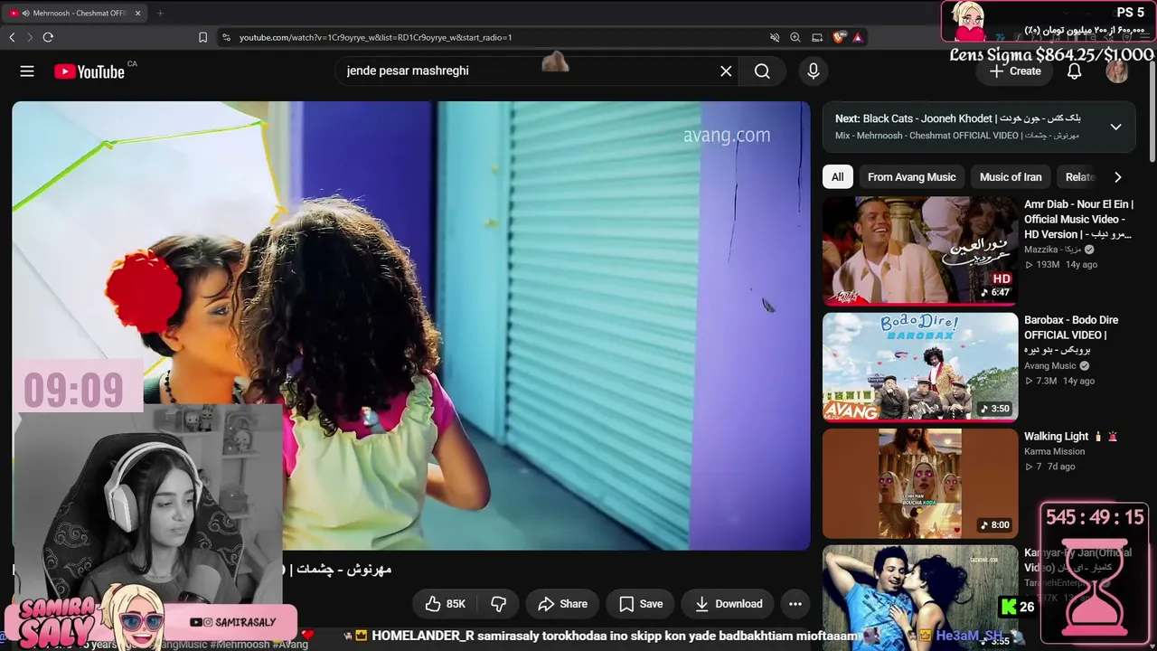Screen dimensions: 1157x651
Task: Open the Walking Light video thumbnail
Action: click(920, 483)
